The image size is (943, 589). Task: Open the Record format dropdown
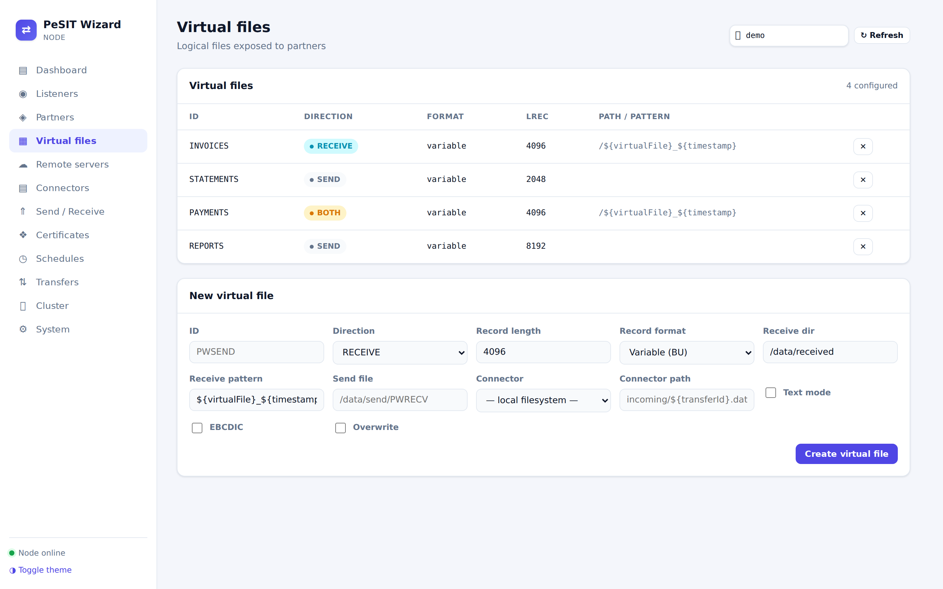pos(687,352)
